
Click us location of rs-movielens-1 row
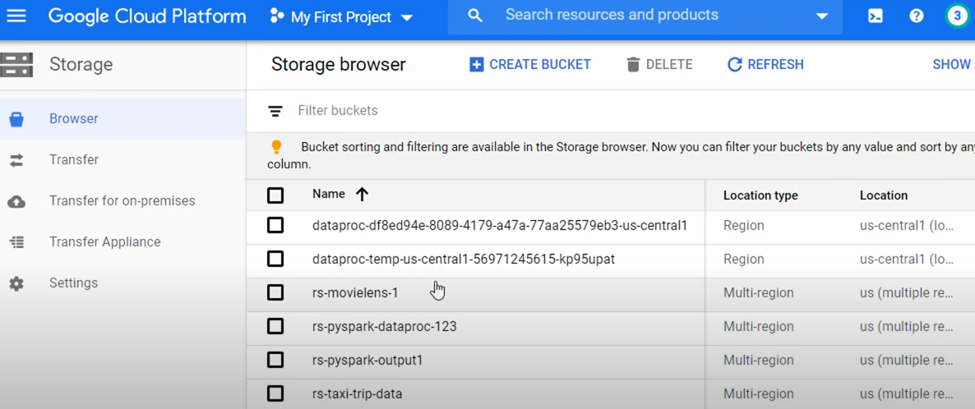(907, 292)
